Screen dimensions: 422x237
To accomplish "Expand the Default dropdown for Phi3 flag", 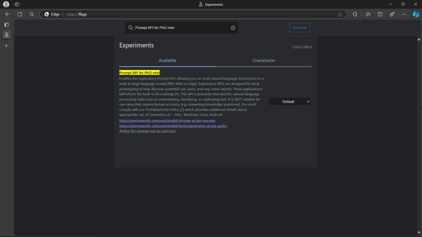I will [x=290, y=102].
